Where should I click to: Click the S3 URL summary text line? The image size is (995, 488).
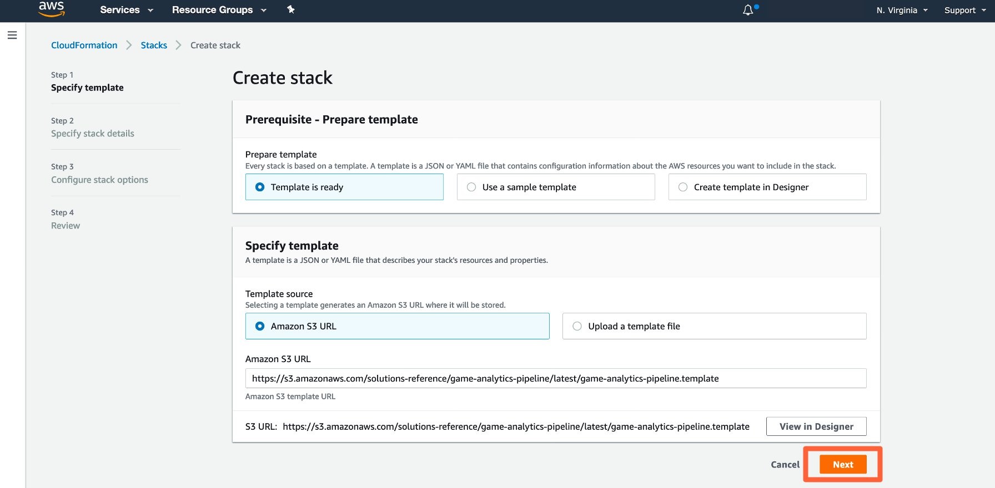(x=497, y=426)
